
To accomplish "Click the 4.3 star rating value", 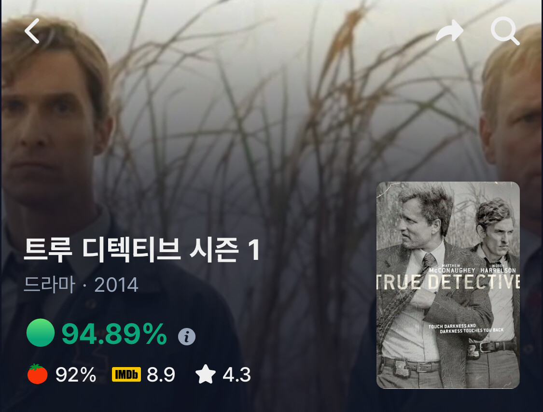I will click(x=237, y=375).
